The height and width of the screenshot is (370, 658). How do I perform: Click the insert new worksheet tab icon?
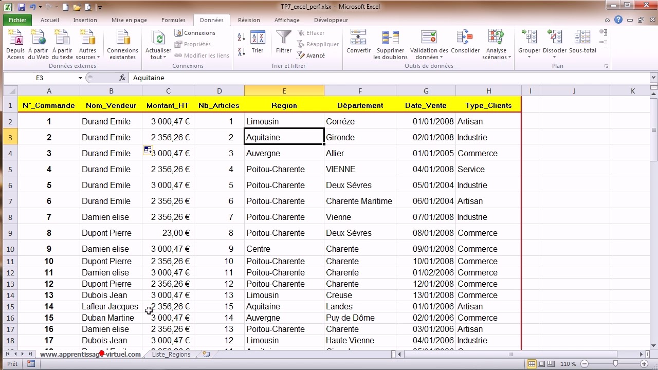[206, 354]
